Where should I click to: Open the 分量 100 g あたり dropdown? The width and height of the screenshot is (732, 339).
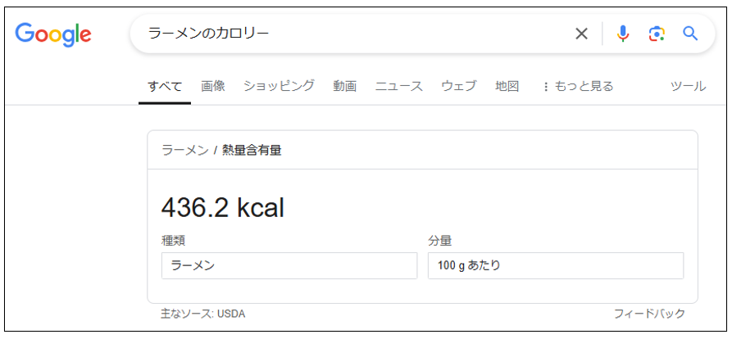(x=556, y=266)
